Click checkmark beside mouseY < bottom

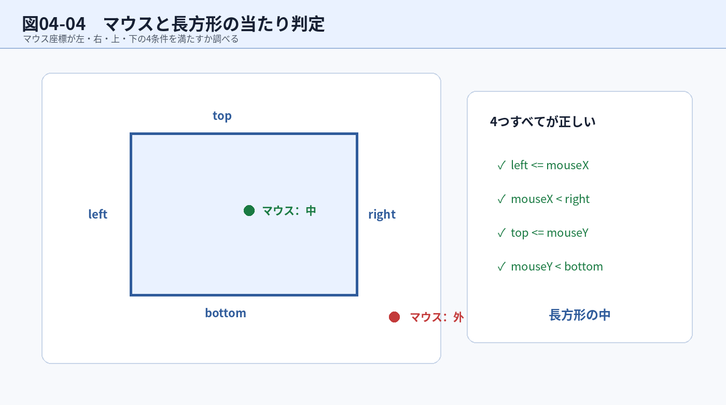point(501,266)
